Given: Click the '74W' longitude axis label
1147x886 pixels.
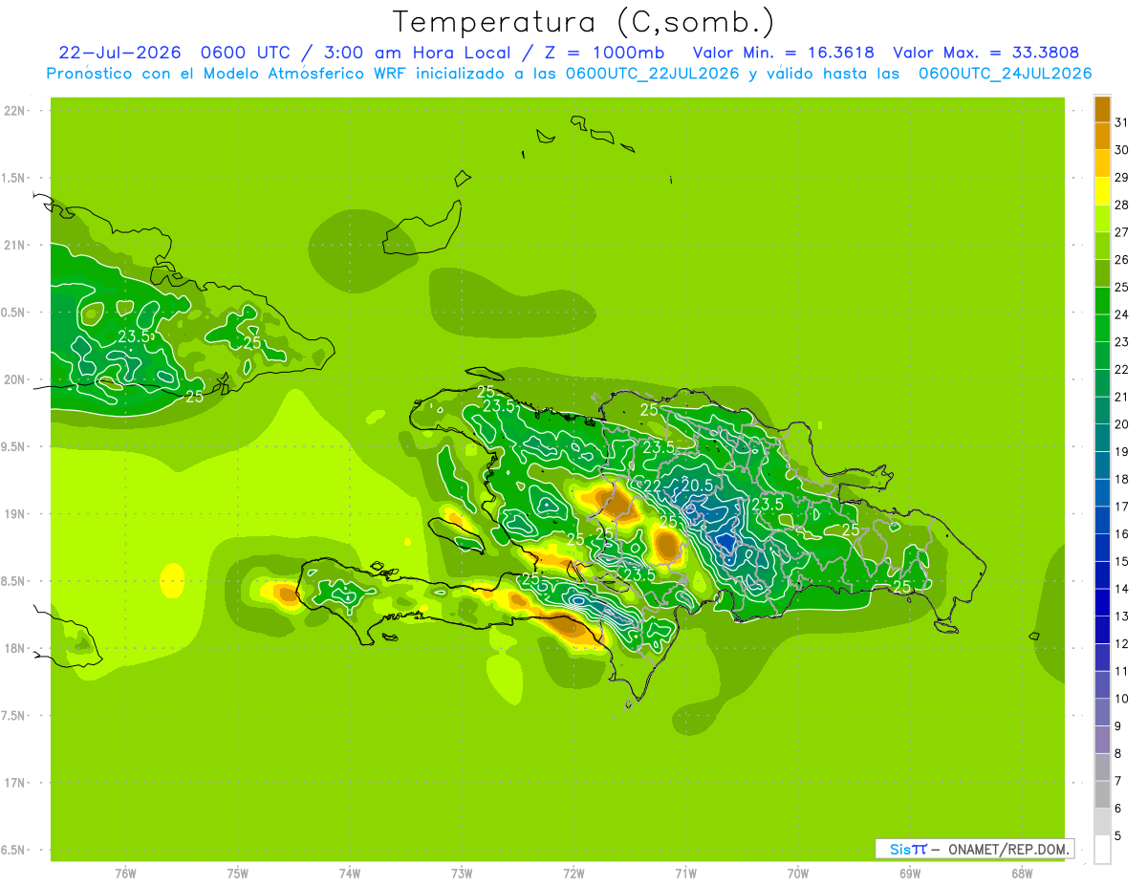Looking at the screenshot, I should point(349,873).
